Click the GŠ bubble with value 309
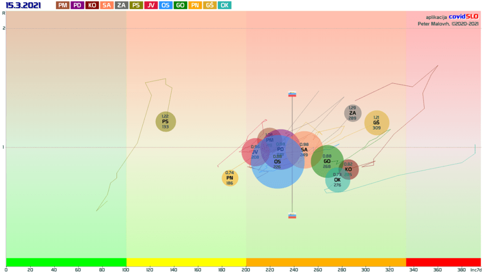The image size is (483, 273). (x=376, y=123)
